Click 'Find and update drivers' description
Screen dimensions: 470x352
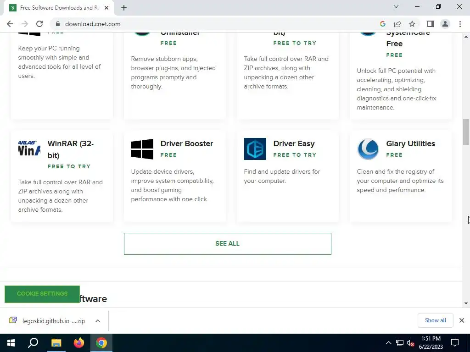[x=282, y=176]
